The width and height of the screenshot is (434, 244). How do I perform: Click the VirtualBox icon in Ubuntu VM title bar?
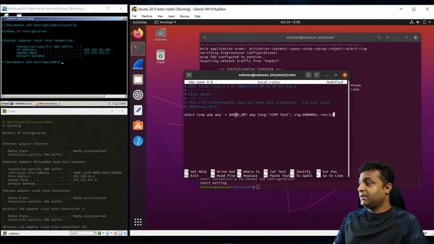(x=134, y=9)
